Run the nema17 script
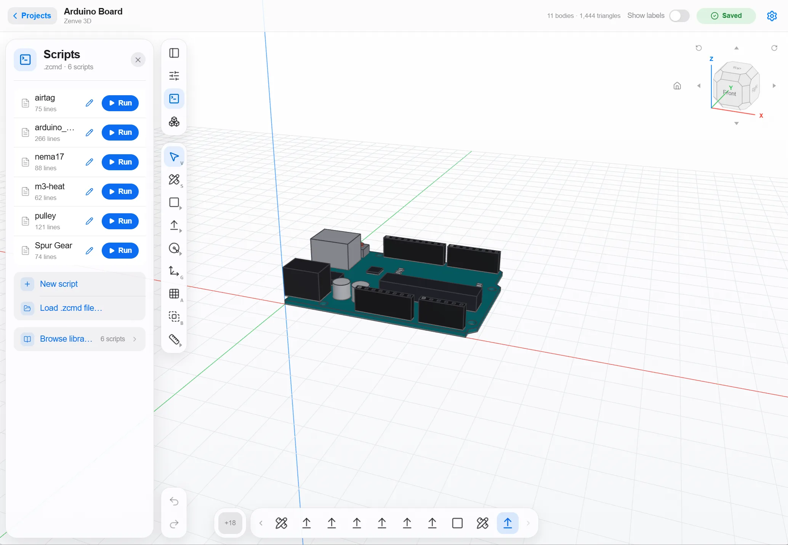788x545 pixels. click(120, 162)
